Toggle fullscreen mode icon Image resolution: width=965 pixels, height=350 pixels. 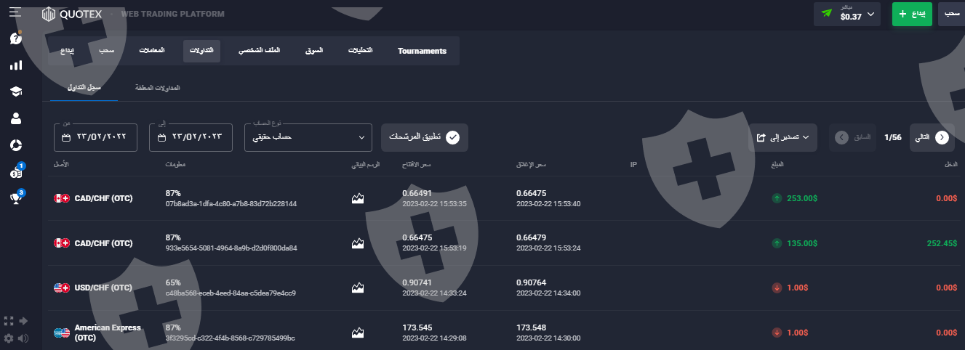9,321
